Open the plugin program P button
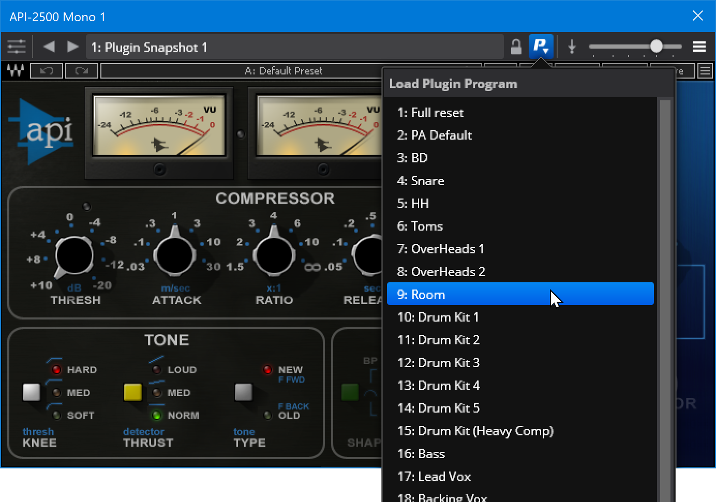 click(x=541, y=47)
